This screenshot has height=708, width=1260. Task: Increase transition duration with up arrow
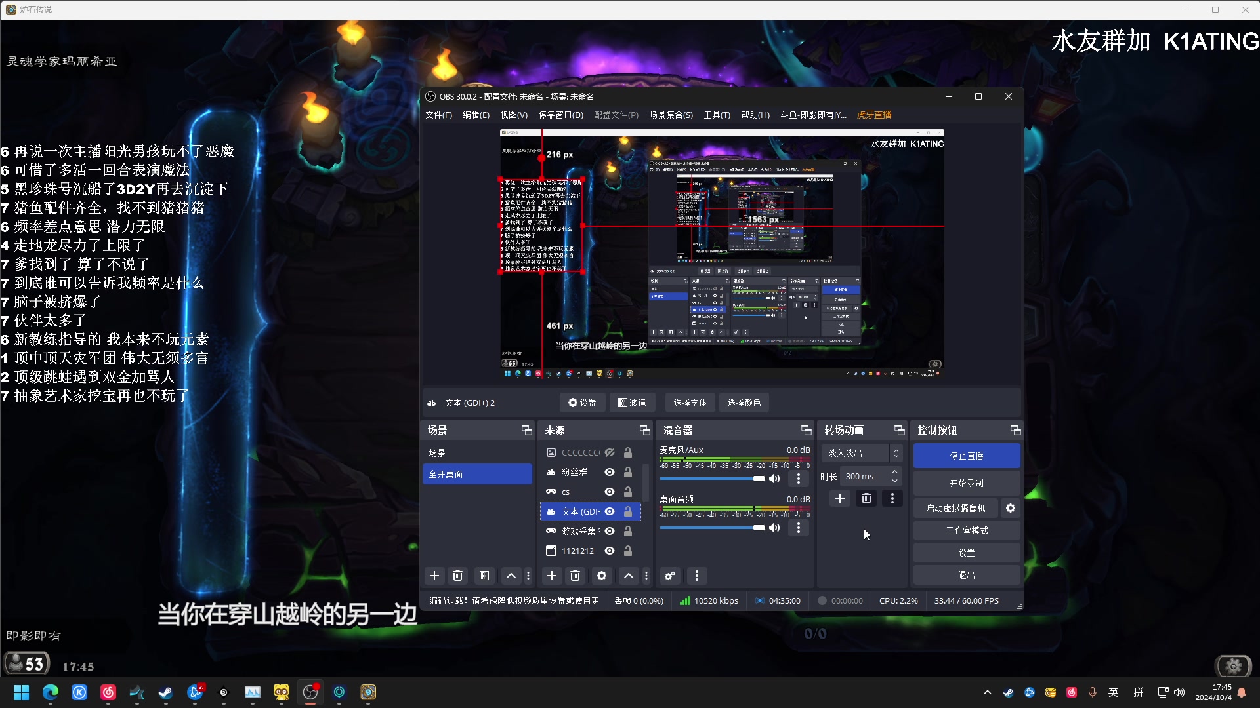click(x=895, y=472)
